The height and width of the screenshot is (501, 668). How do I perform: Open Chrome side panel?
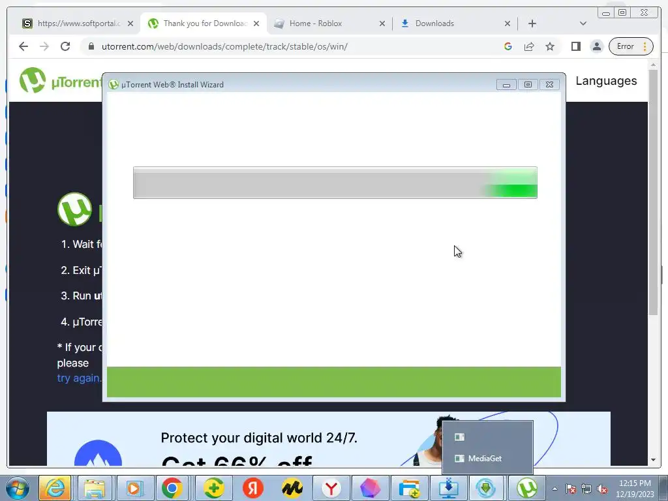tap(576, 46)
